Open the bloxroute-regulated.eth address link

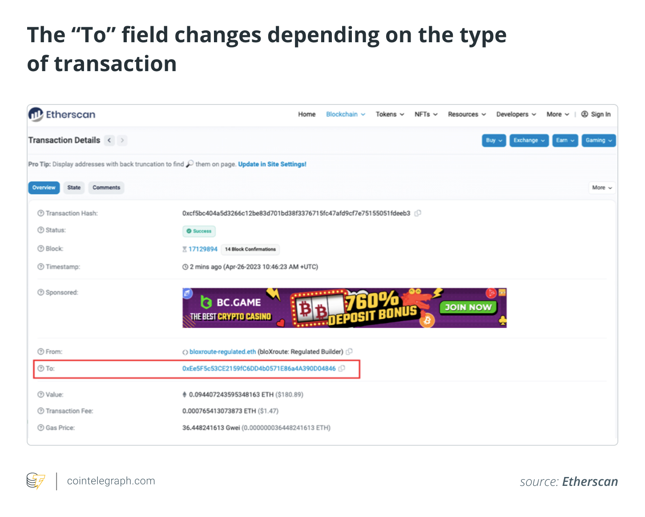[x=222, y=352]
